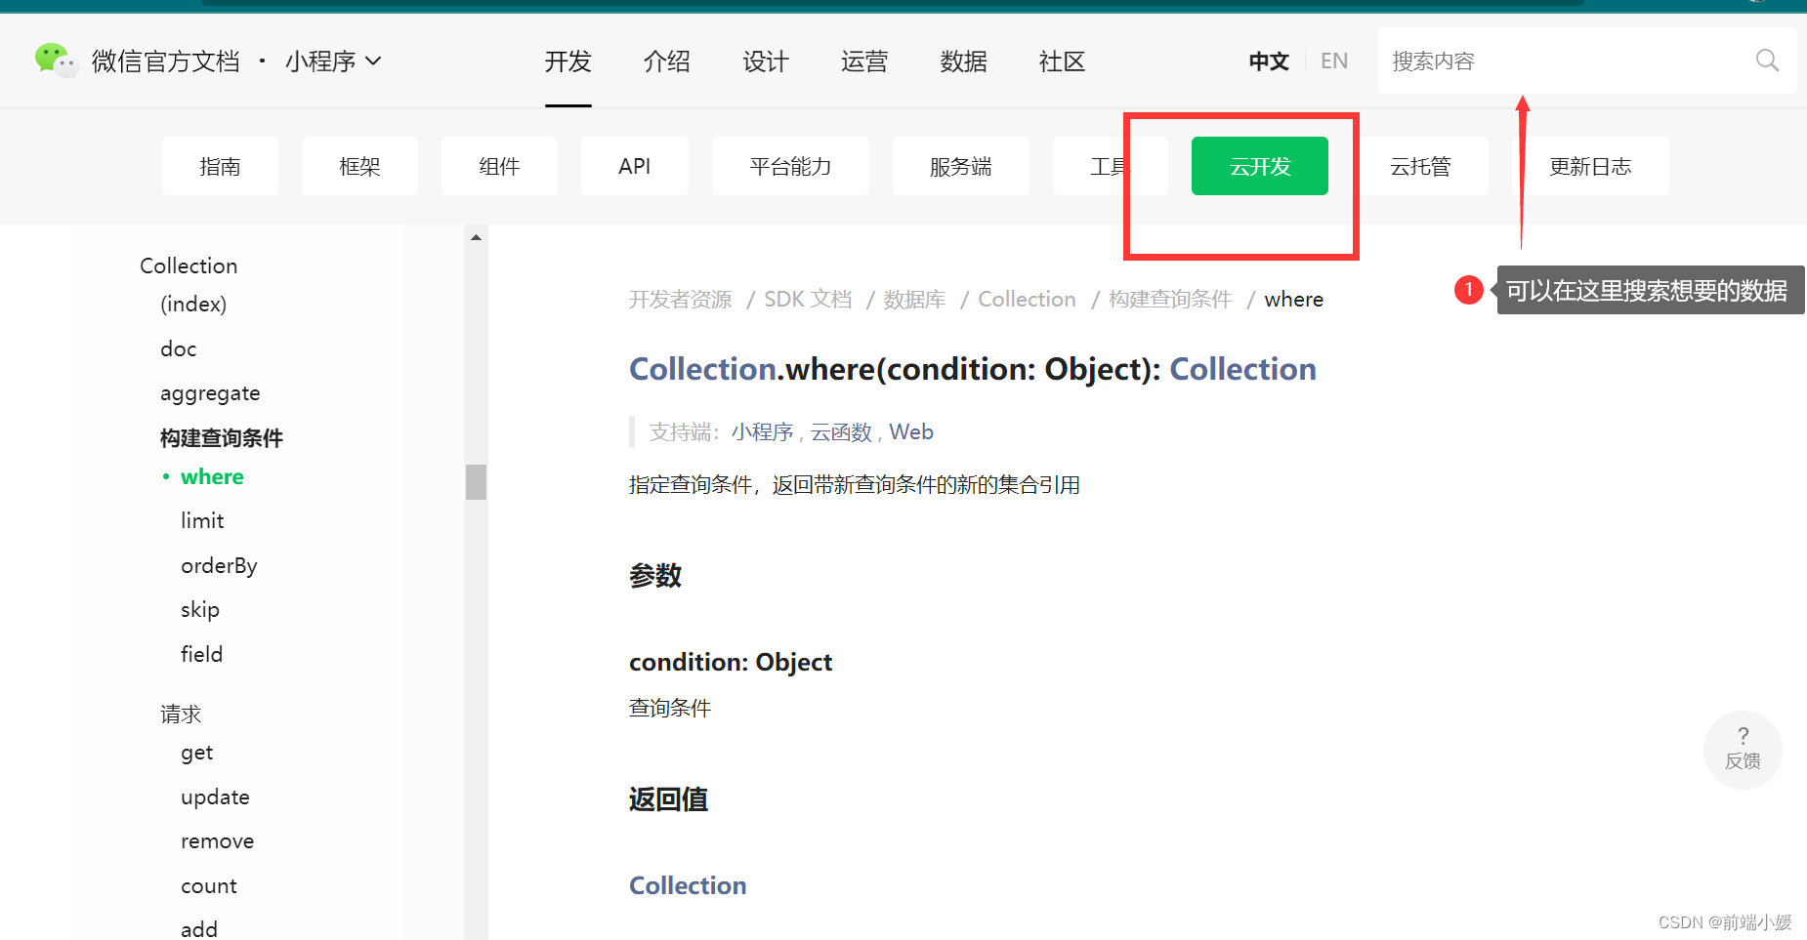Click the 查询条件 description text
Screen dimensions: 1807x940
670,708
